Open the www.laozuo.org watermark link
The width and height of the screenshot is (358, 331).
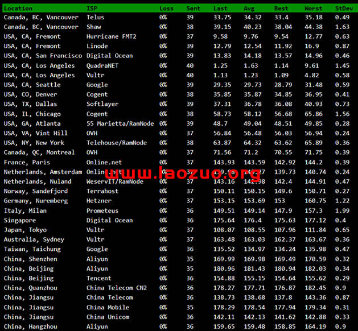point(183,173)
